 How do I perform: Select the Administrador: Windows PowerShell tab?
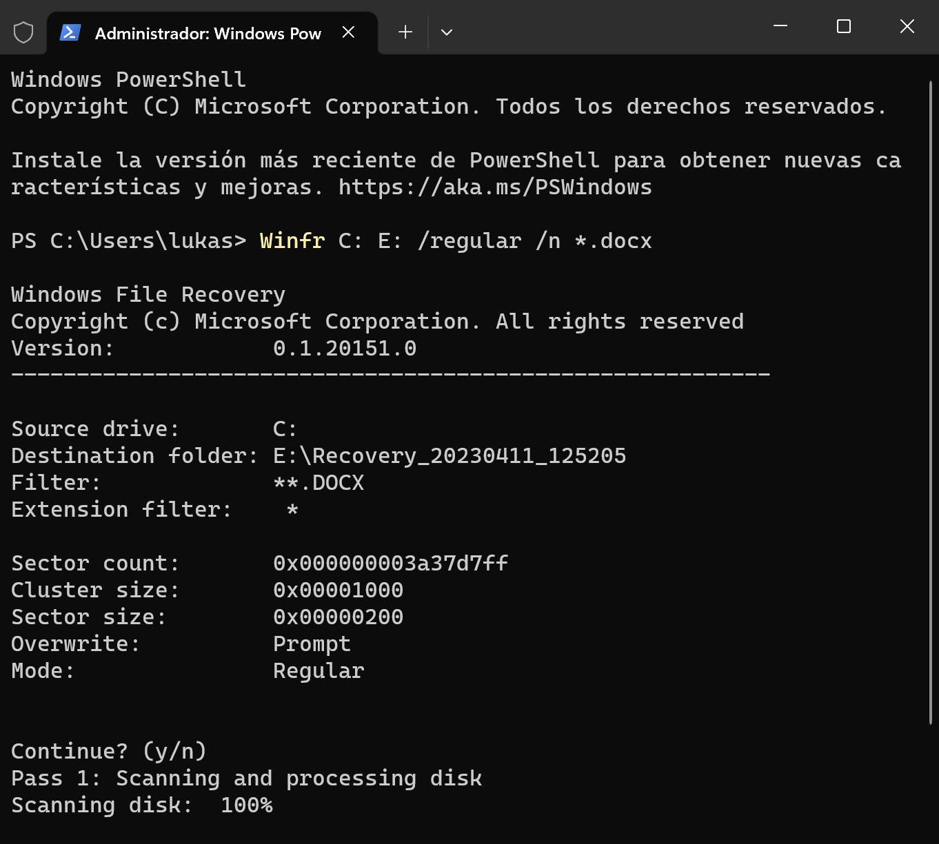point(212,33)
